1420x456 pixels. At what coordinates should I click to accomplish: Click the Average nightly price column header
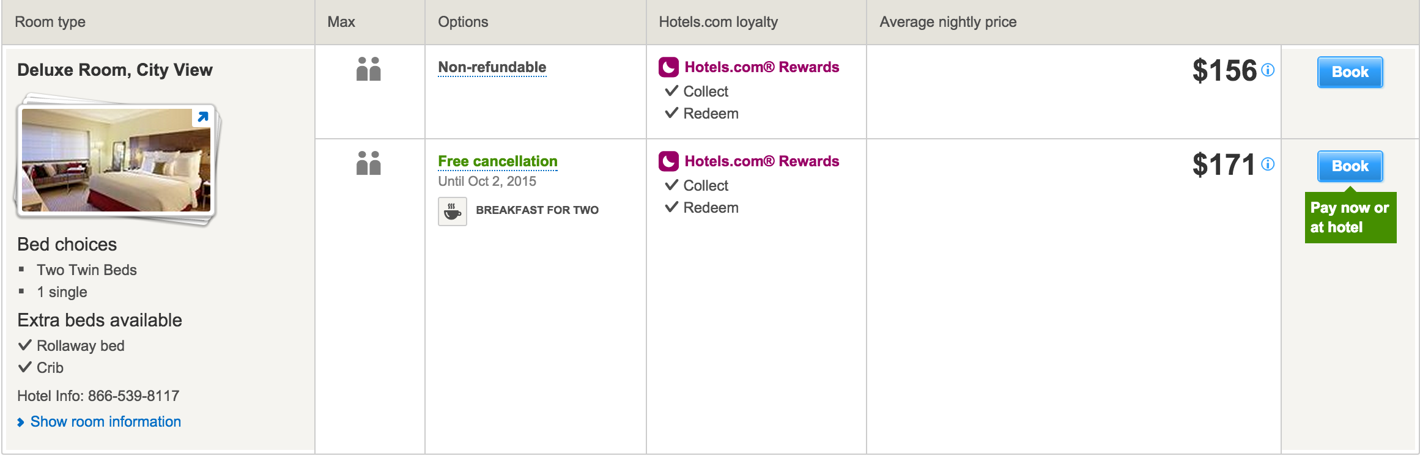tap(948, 22)
